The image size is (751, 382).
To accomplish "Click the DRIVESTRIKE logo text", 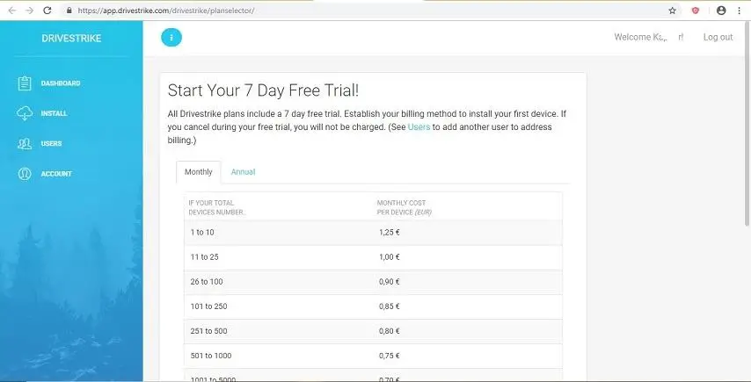I will [x=71, y=38].
